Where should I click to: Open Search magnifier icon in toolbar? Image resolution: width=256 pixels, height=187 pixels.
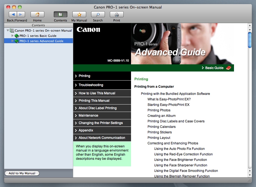click(x=98, y=14)
